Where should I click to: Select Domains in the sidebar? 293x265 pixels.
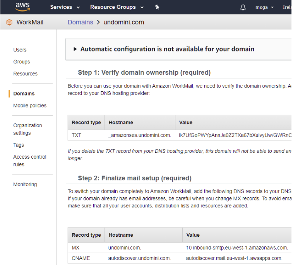(24, 94)
